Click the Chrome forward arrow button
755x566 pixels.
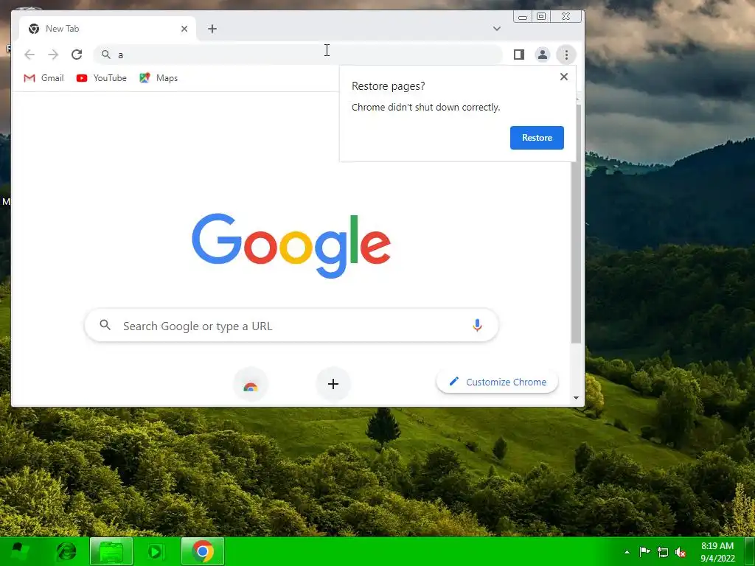53,55
